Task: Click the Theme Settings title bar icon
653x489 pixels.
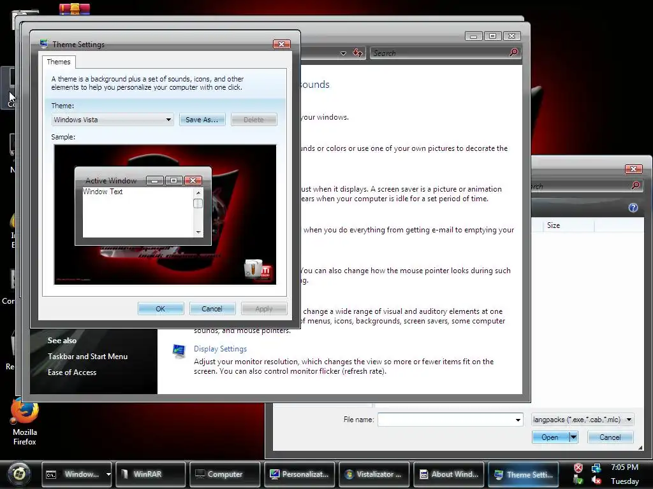Action: point(44,44)
